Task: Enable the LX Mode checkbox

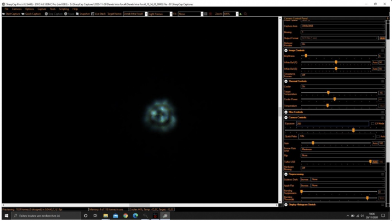Action: [372, 123]
